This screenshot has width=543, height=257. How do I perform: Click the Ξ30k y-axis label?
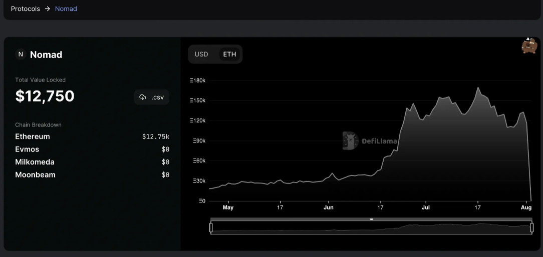[x=199, y=181]
